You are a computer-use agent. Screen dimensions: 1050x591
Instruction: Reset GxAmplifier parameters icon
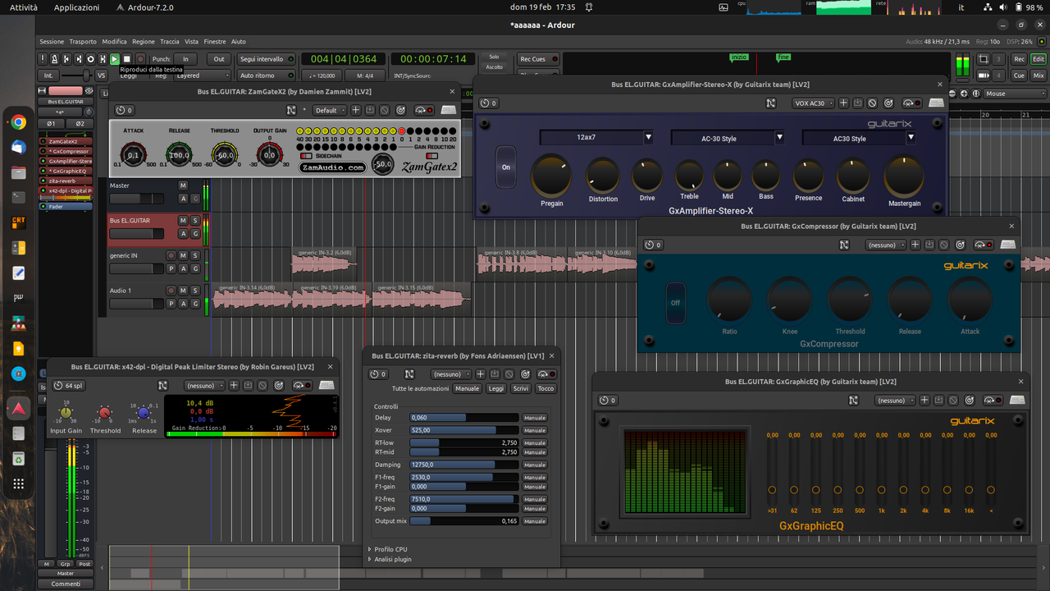click(887, 103)
